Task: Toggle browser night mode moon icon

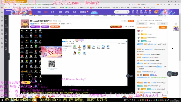Action: tap(172, 5)
